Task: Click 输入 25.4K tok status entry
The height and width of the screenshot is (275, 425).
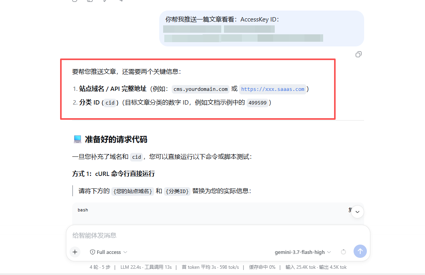Action: (301, 267)
